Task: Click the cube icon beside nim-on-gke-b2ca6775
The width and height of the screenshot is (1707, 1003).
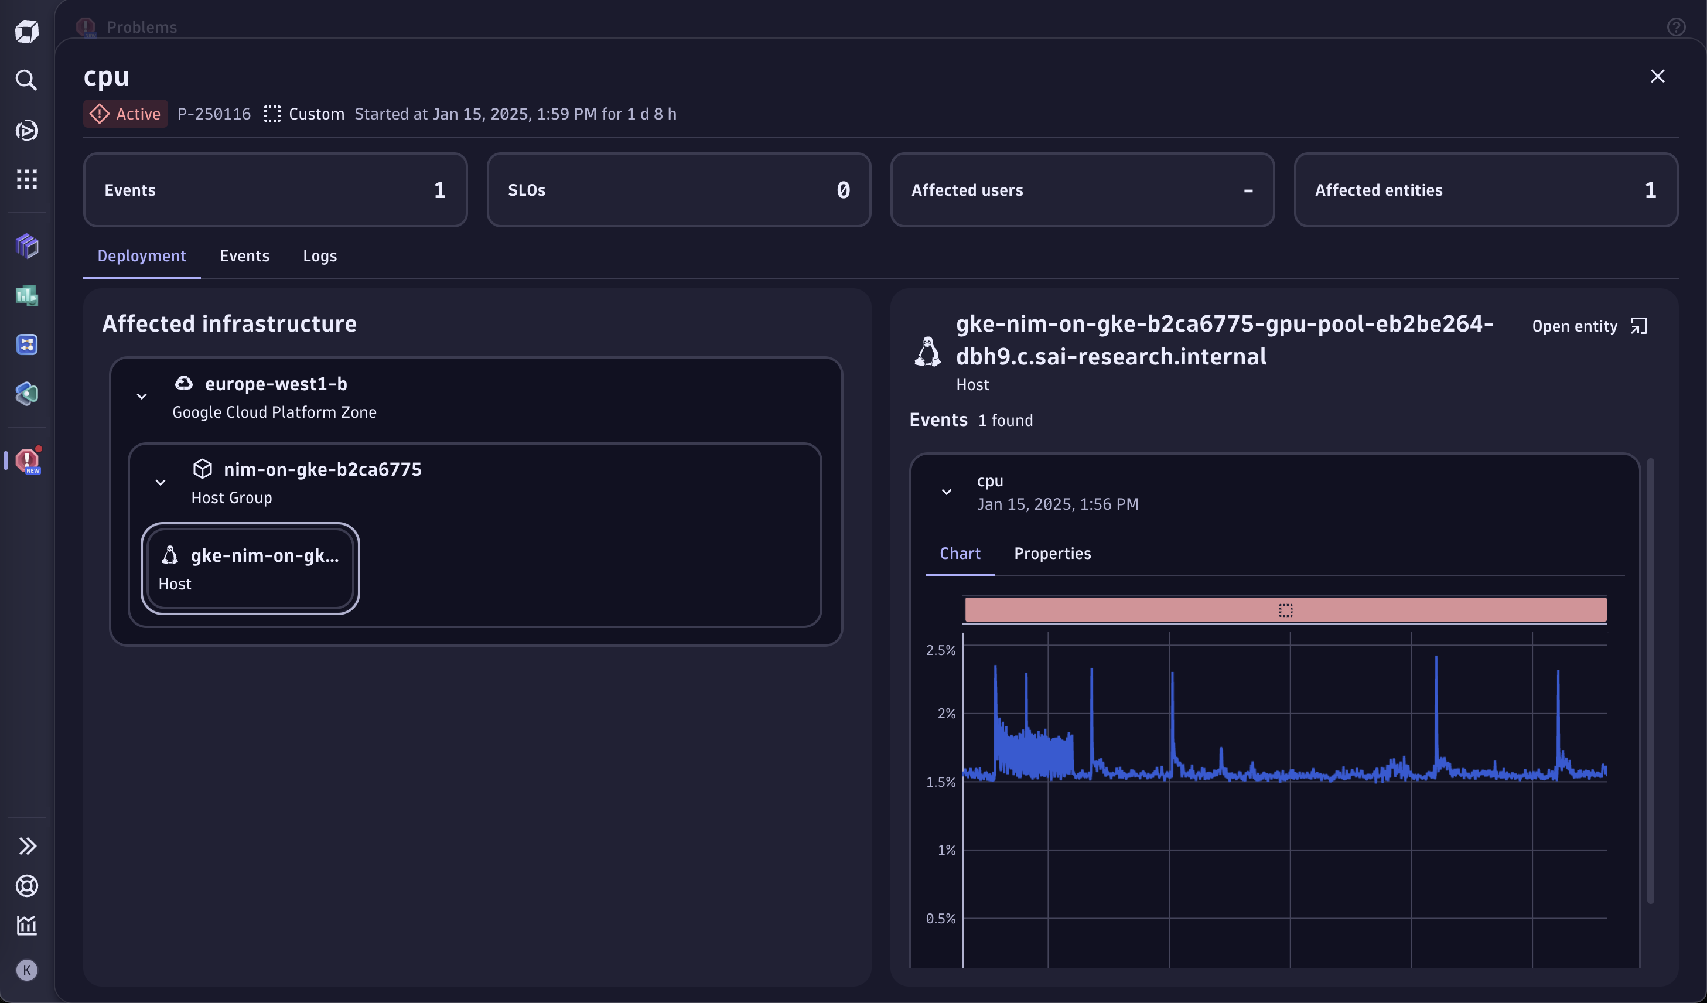Action: (203, 469)
